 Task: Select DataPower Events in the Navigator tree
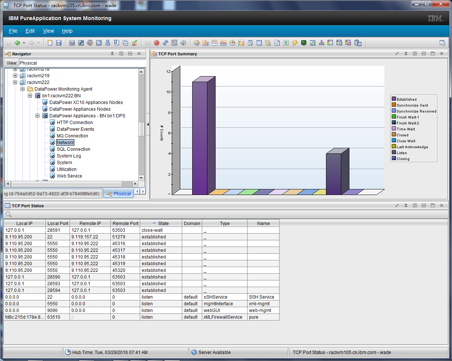[75, 129]
